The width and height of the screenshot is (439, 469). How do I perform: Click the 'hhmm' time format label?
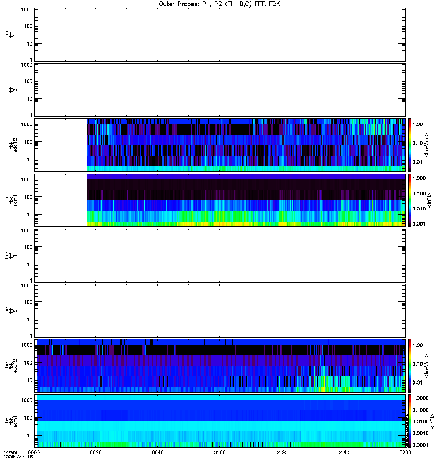pyautogui.click(x=10, y=453)
